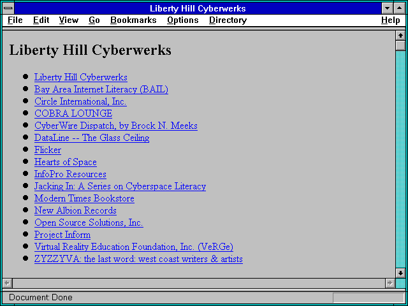Viewport: 408px width, 306px height.
Task: Follow DataLine -- The Glass Ceiling link
Action: 92,138
